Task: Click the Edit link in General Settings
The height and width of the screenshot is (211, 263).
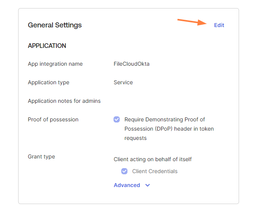Action: point(219,25)
